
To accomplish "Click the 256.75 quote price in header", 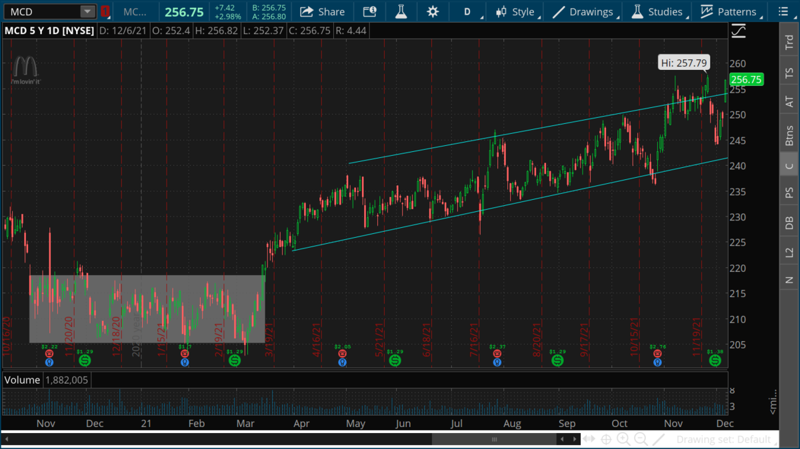I will [x=183, y=12].
